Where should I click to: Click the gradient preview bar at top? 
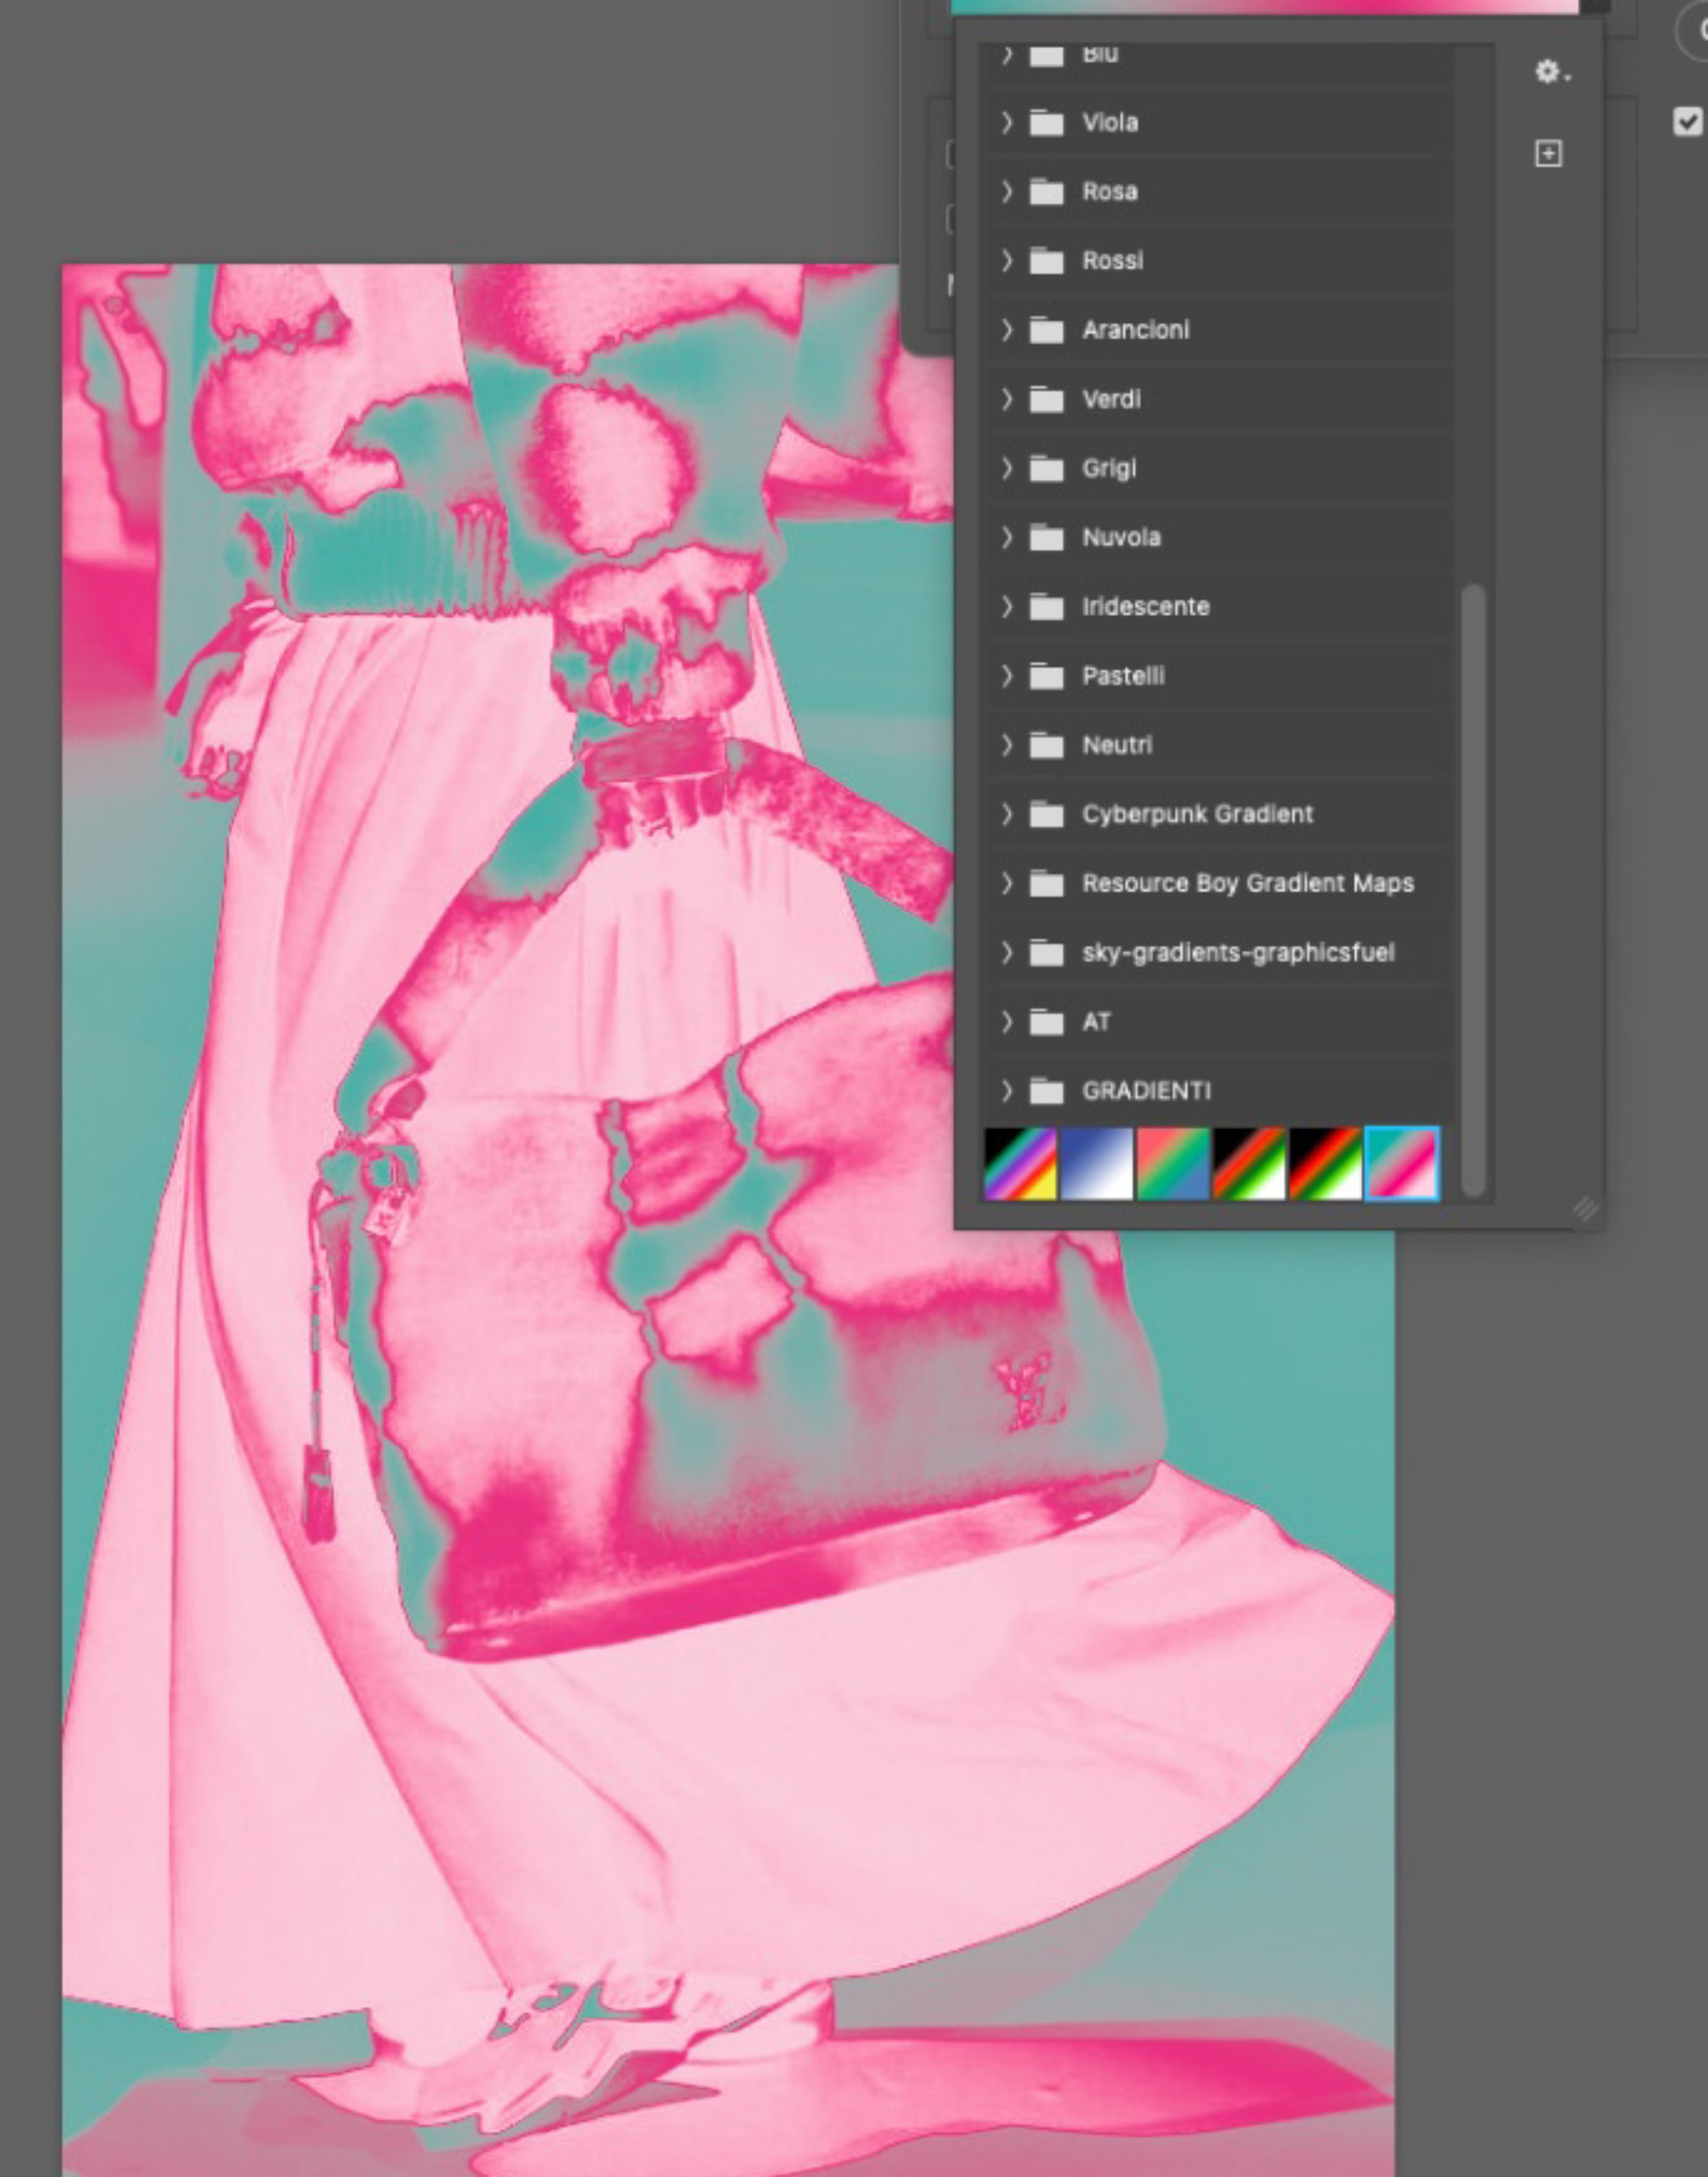[1264, 6]
